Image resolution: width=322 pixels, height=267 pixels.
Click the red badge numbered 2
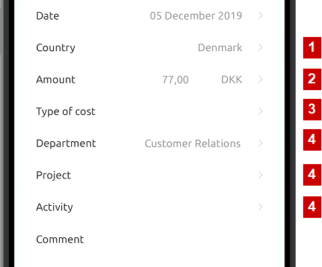point(312,79)
